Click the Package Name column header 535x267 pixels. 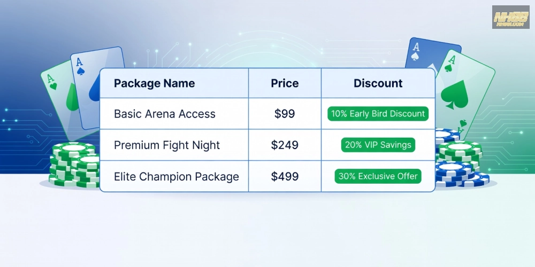click(x=154, y=83)
